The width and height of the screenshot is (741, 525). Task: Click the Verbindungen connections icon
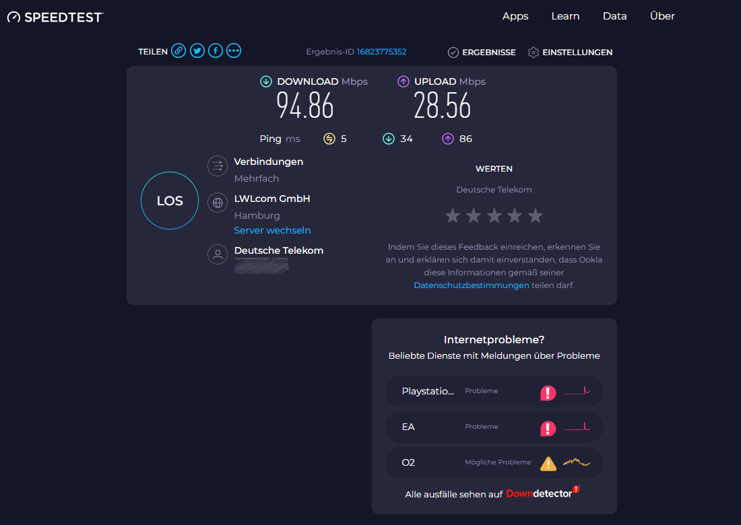pyautogui.click(x=218, y=166)
